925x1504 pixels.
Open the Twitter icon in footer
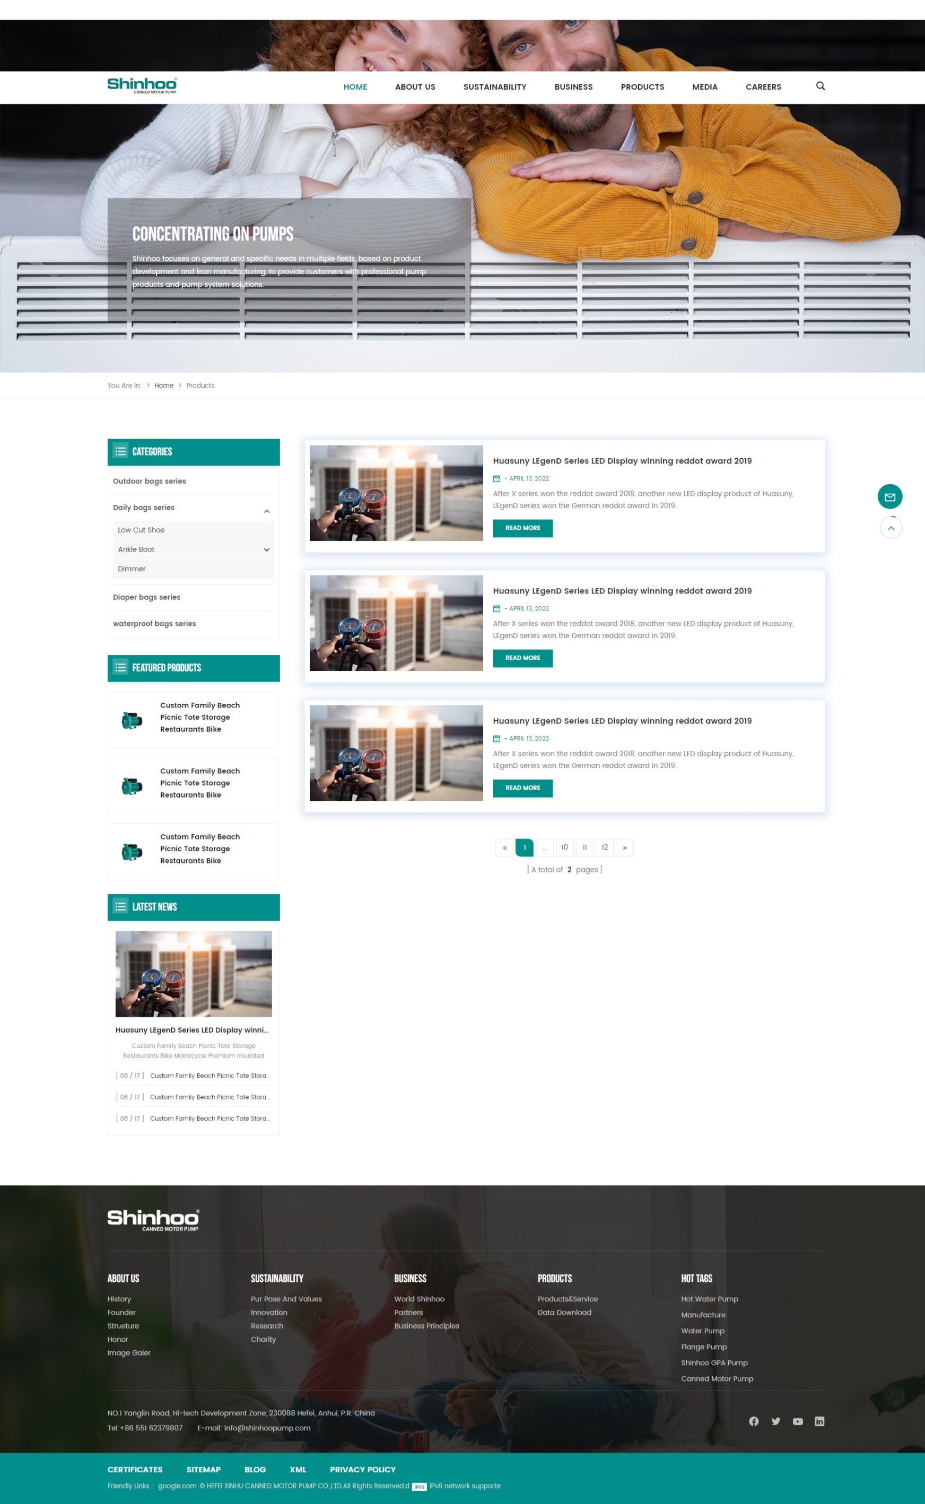[776, 1421]
